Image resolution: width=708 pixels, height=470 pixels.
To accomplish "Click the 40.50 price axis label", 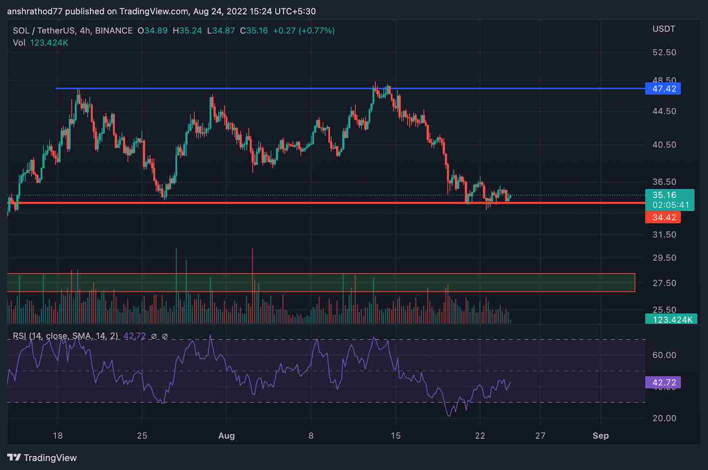I will [x=664, y=145].
